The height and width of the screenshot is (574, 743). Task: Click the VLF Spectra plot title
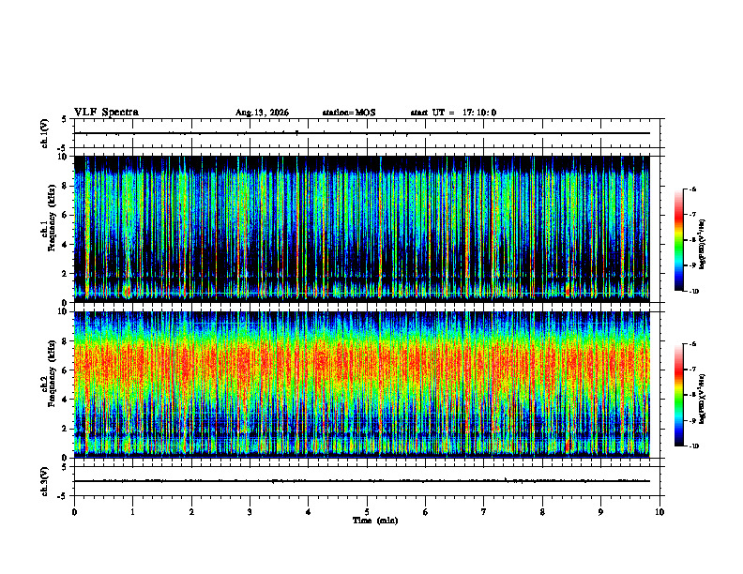click(106, 113)
